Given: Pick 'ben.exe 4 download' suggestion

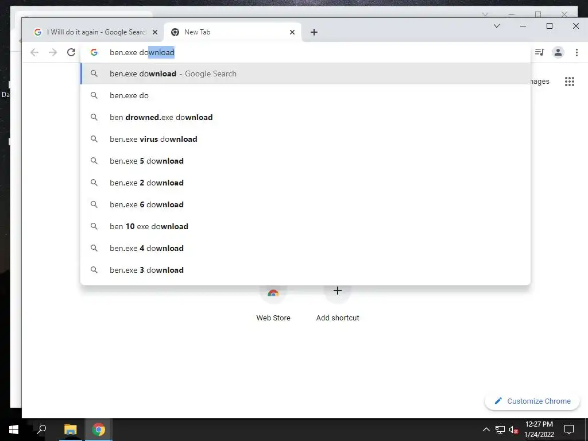Looking at the screenshot, I should (x=305, y=248).
